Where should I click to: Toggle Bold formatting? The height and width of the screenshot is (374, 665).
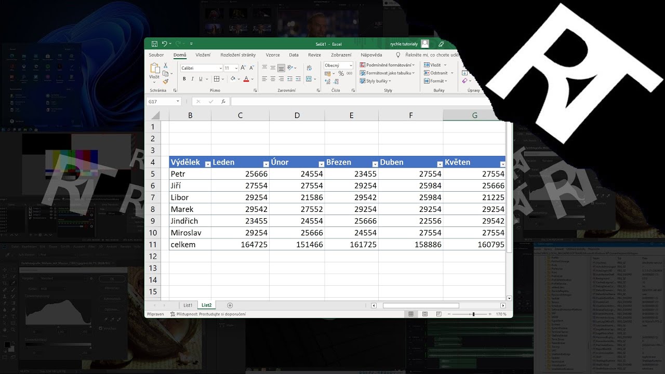(184, 79)
